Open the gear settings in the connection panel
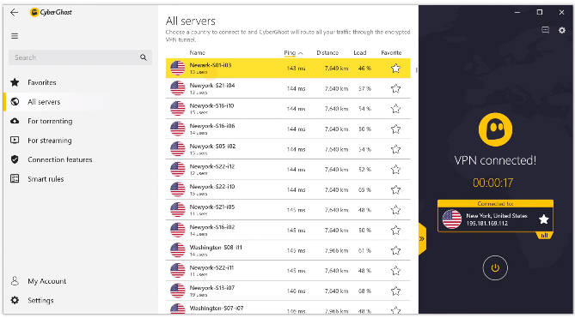Viewport: 575px width, 318px height. [x=562, y=30]
